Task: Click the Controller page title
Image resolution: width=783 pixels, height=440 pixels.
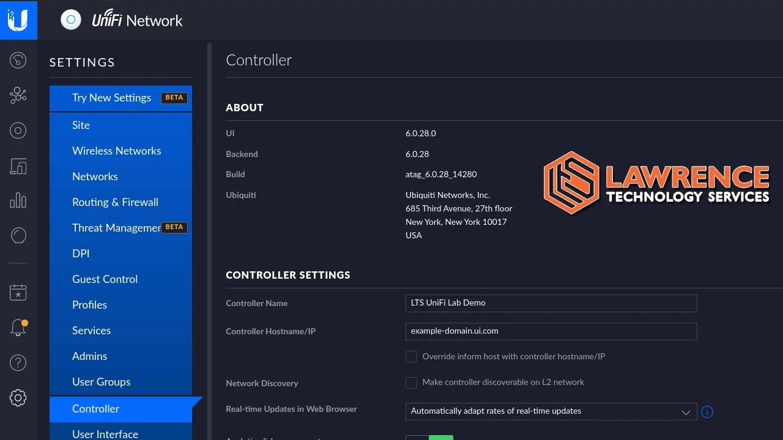Action: coord(259,60)
